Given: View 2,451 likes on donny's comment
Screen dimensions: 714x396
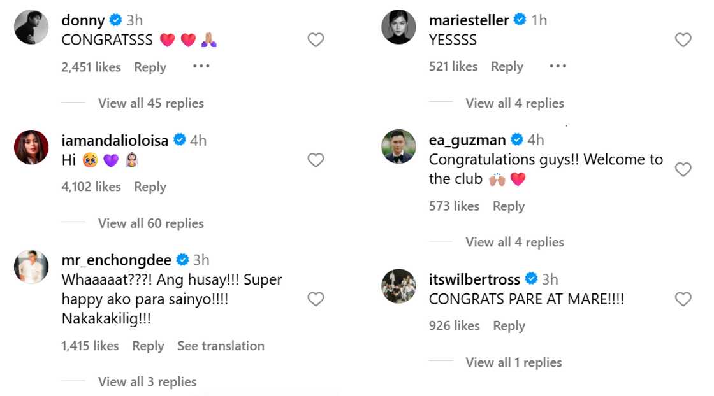Looking at the screenshot, I should click(x=91, y=66).
